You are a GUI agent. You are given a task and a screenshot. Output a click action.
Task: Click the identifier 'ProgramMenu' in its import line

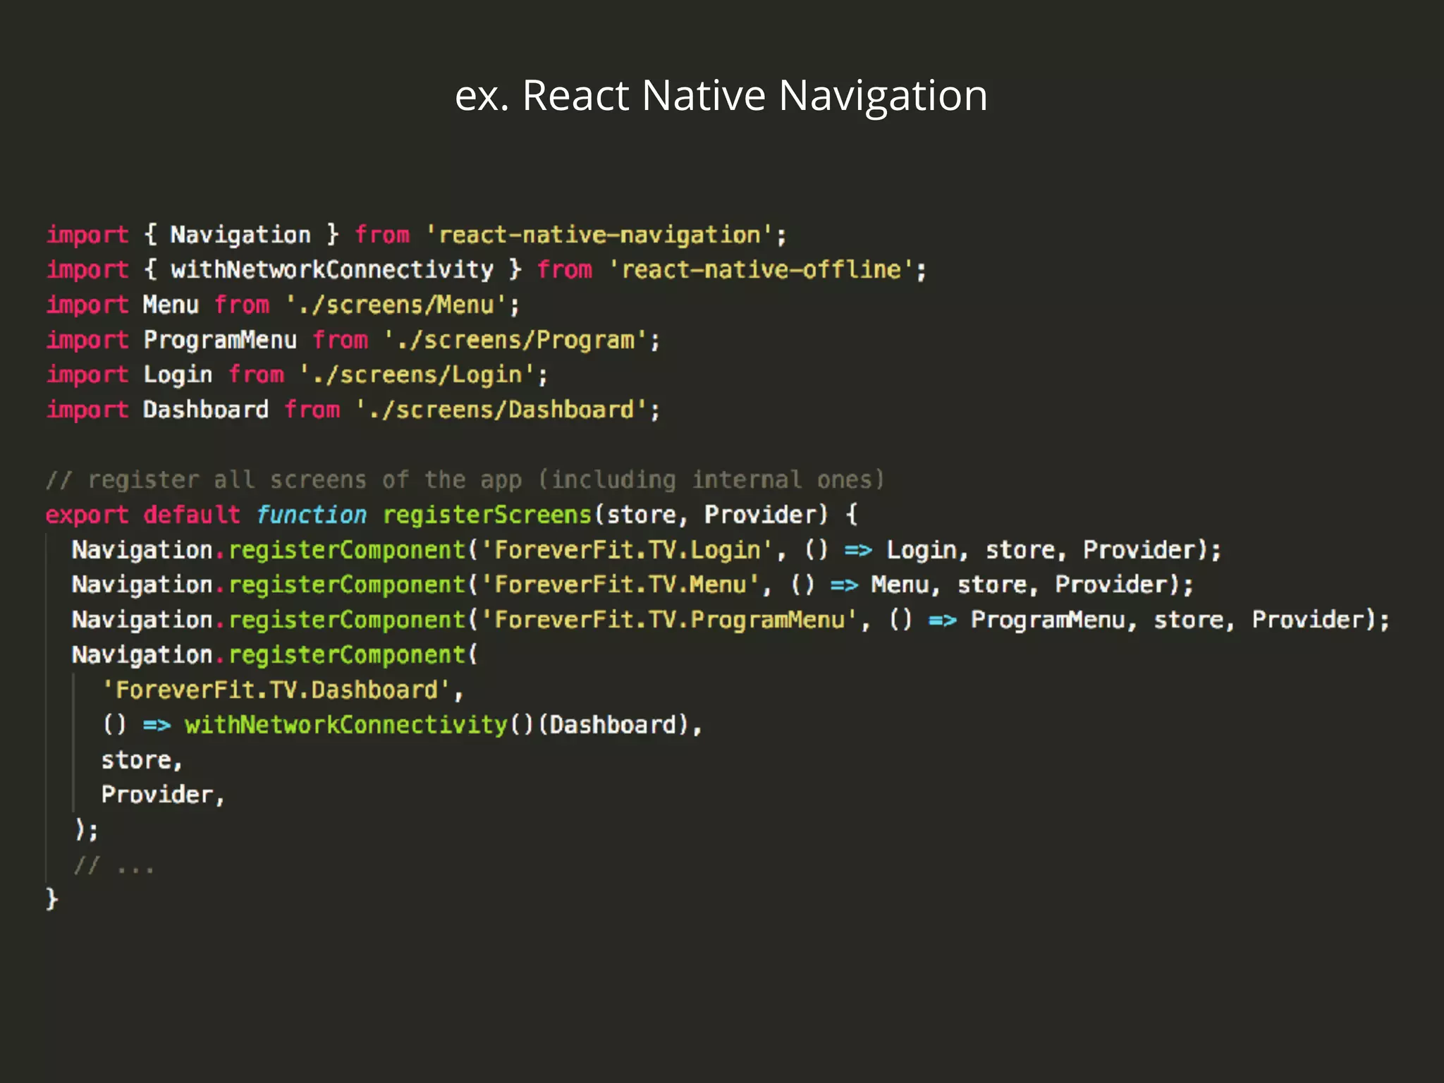[220, 340]
